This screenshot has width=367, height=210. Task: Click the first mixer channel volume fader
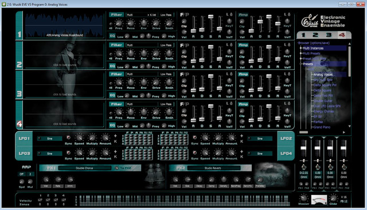303,148
